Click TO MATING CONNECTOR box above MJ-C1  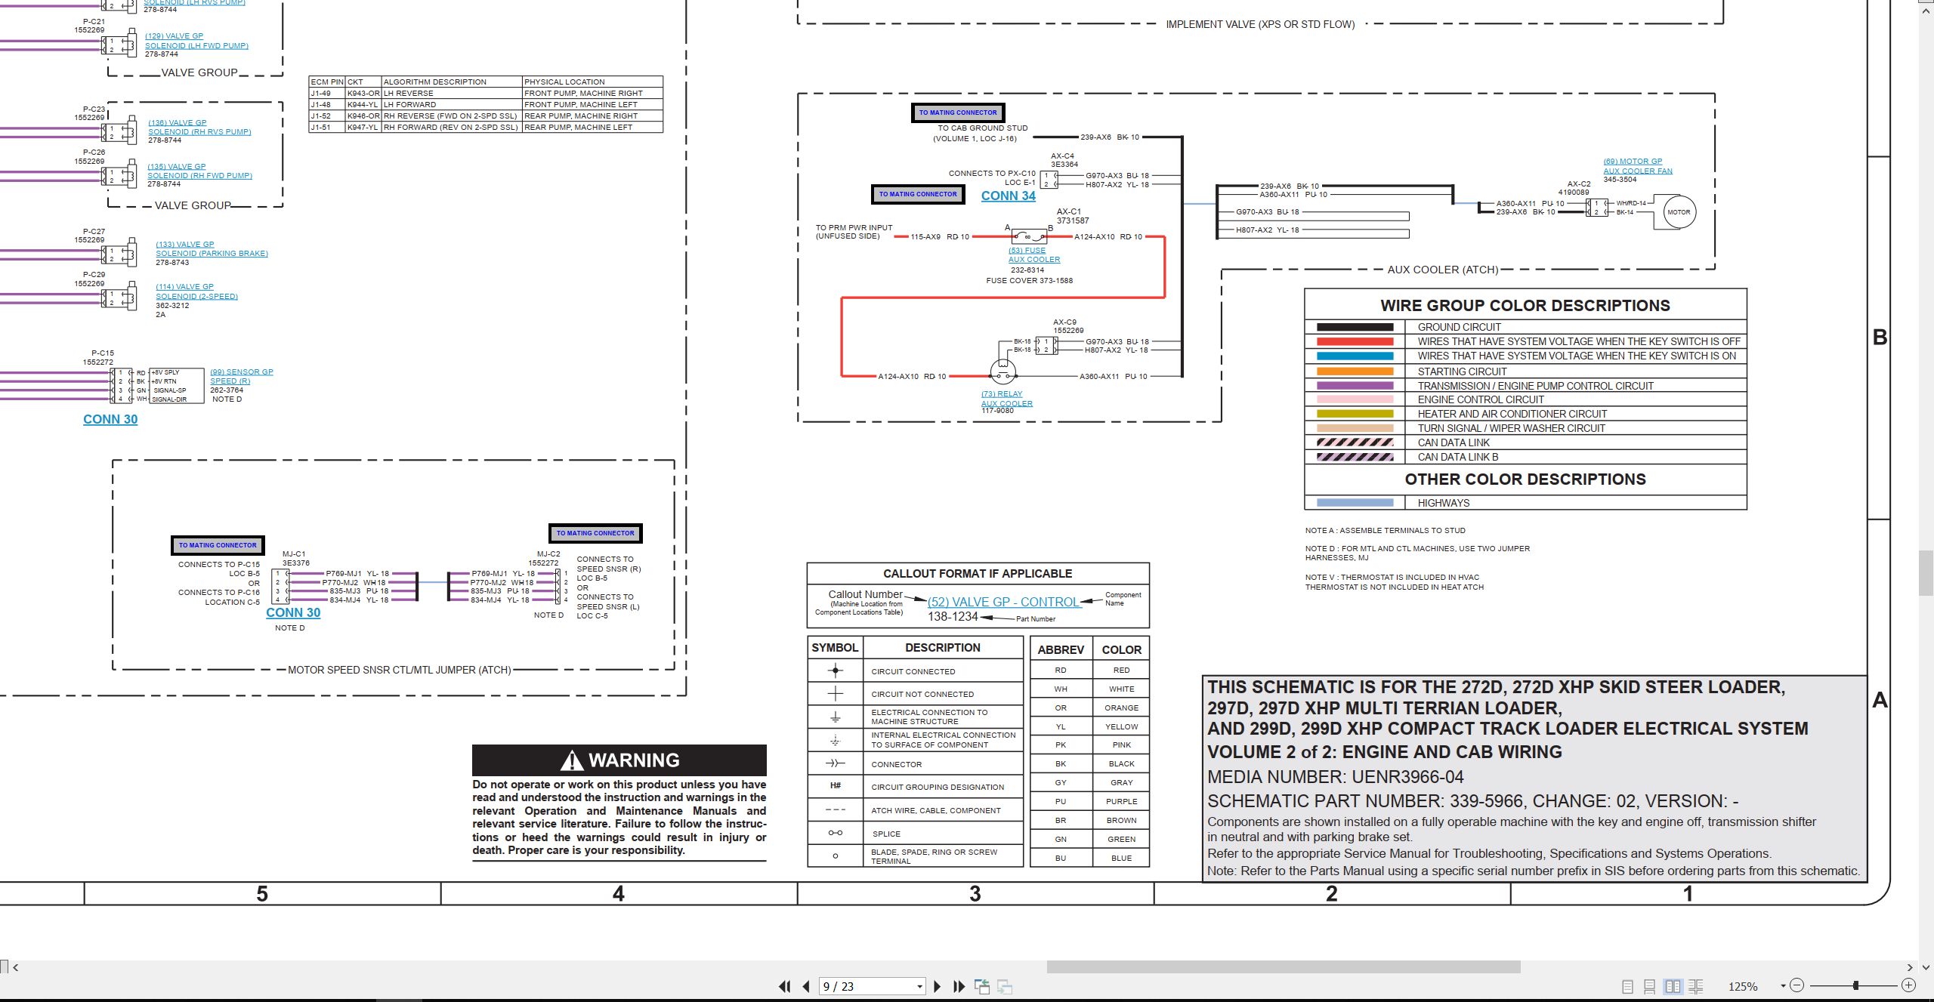click(218, 545)
